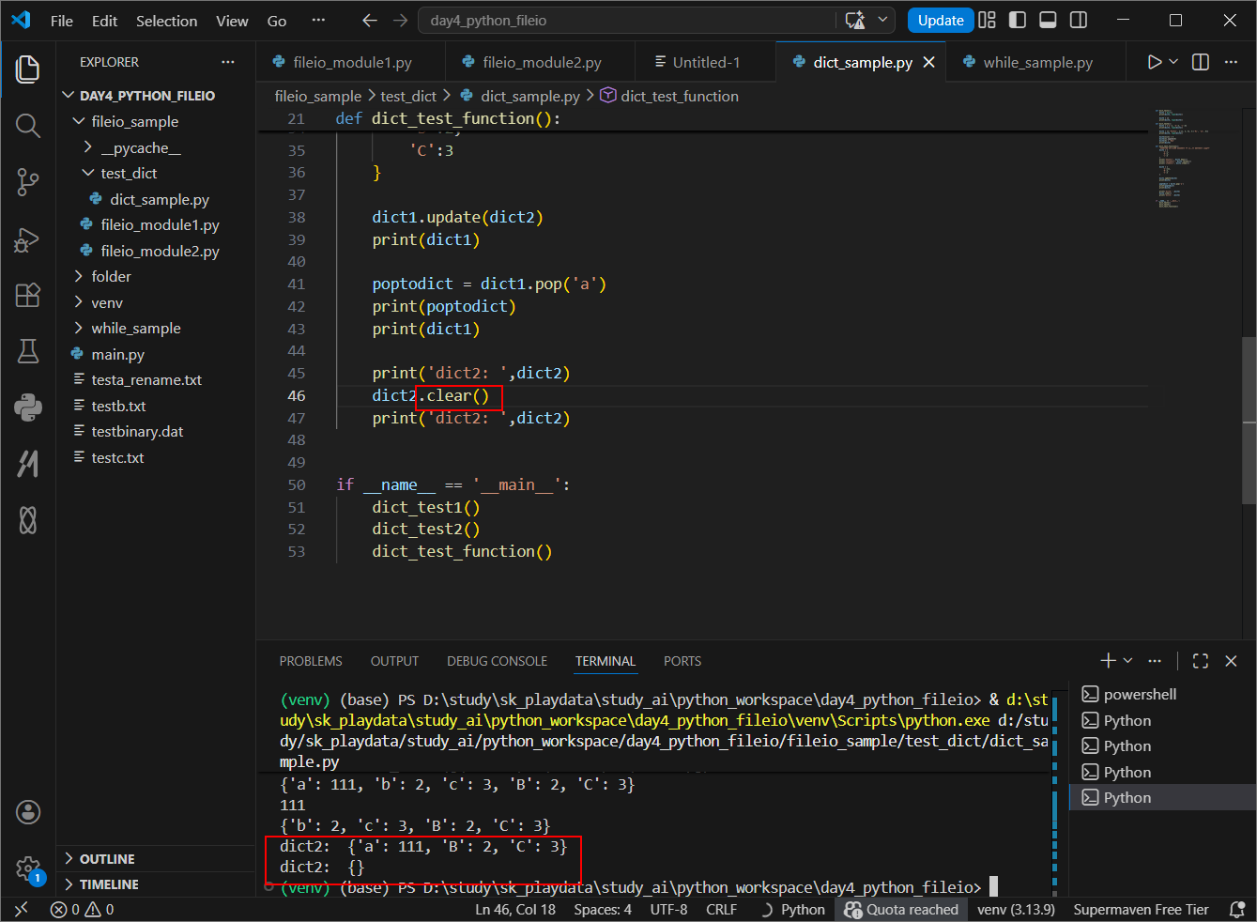Viewport: 1257px width, 922px height.
Task: Click Supermaven Free Tier status item
Action: [x=1141, y=910]
